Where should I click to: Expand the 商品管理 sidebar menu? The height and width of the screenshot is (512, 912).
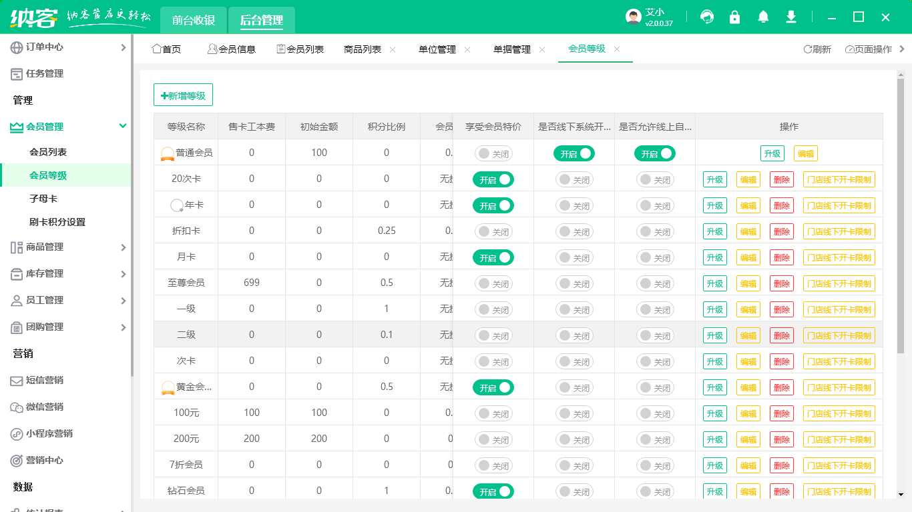click(x=123, y=247)
